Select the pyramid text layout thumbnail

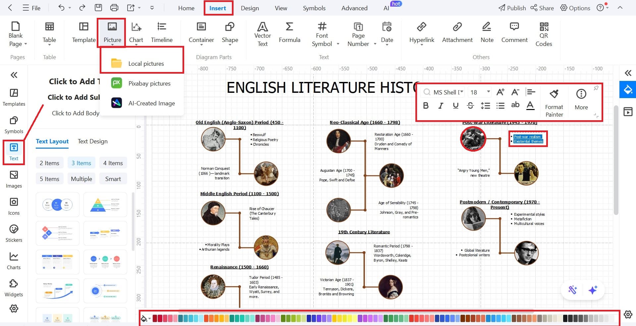(105, 205)
